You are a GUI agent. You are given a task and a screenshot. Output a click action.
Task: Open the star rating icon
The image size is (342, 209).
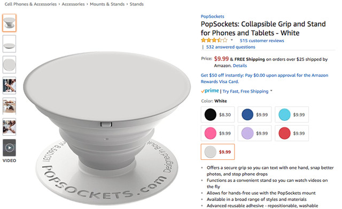pyautogui.click(x=214, y=40)
